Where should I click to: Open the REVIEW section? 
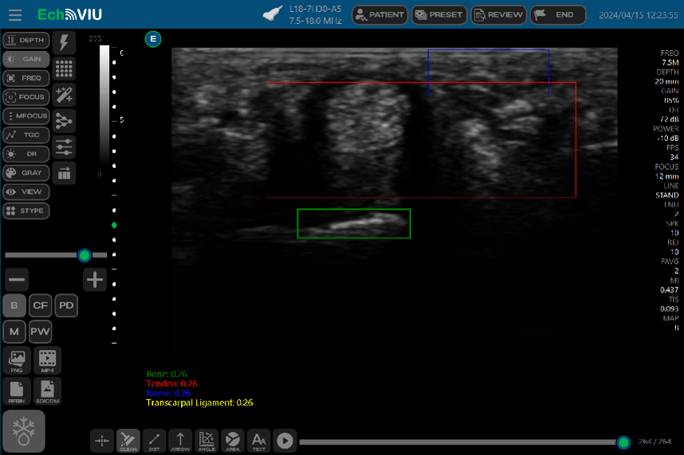[x=498, y=14]
